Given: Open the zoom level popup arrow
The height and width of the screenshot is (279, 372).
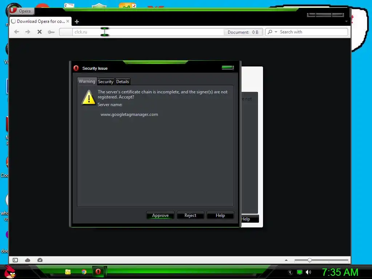Looking at the screenshot, I should point(286,260).
